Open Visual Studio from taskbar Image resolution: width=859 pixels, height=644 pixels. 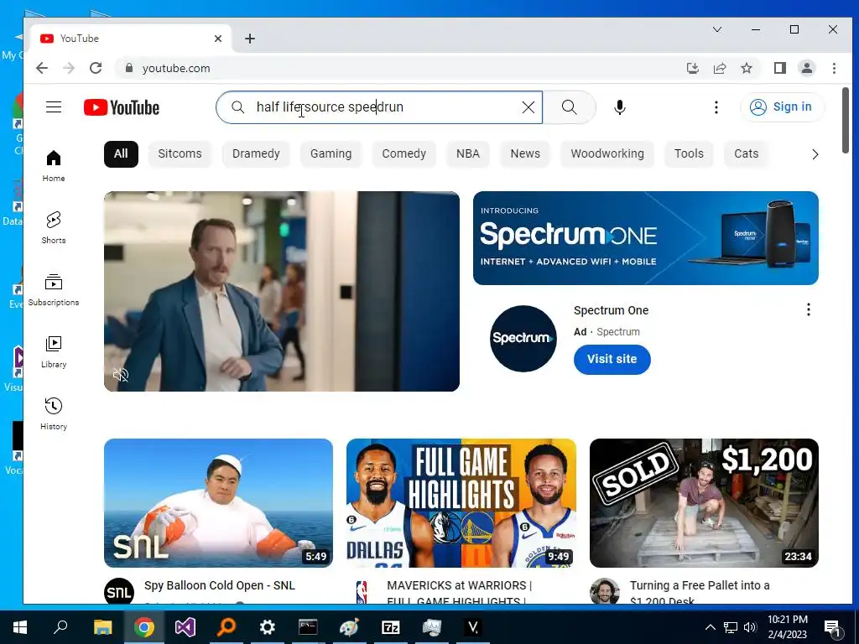[185, 627]
